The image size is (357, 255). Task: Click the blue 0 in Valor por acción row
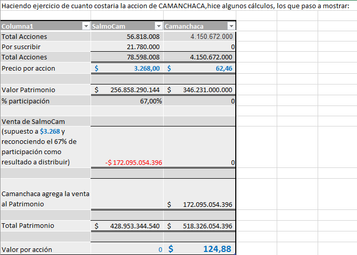point(160,250)
